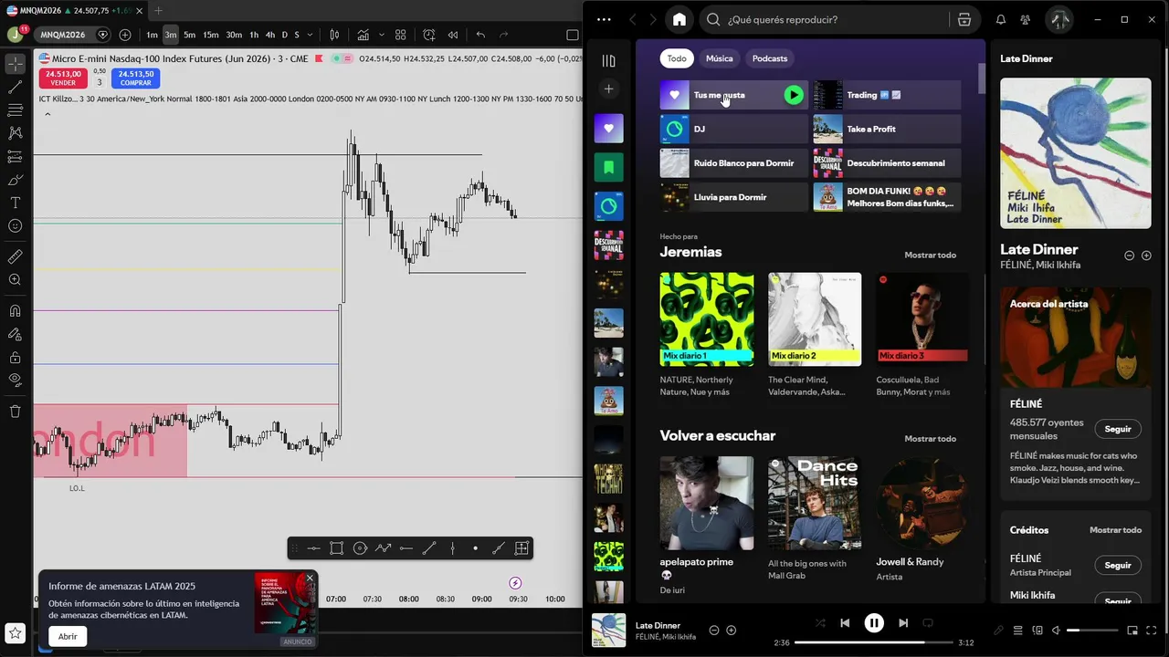1169x657 pixels.
Task: Open the chart type candles selector
Action: click(x=334, y=35)
